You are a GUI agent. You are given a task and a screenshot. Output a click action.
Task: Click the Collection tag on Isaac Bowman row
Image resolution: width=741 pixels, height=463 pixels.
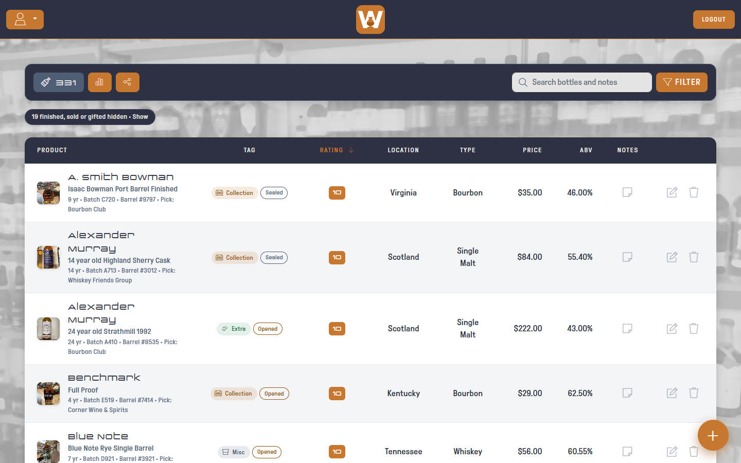pos(235,193)
